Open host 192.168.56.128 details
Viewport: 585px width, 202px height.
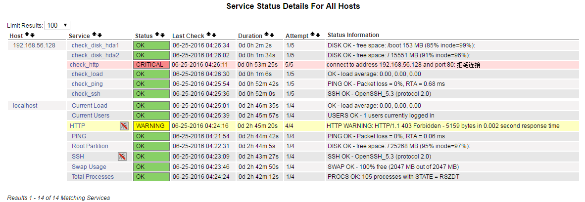34,45
